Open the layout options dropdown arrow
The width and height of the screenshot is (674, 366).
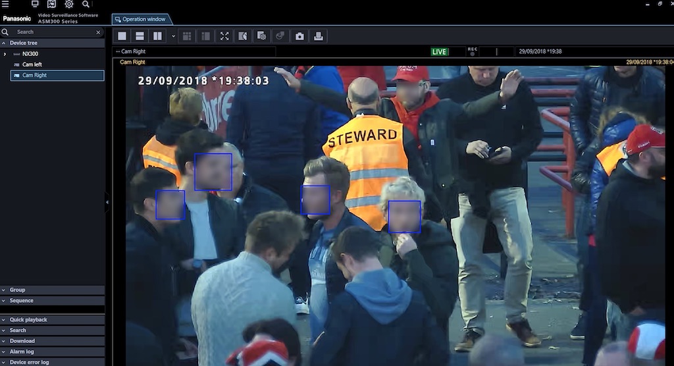pos(173,36)
